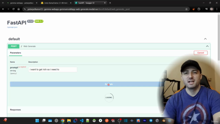
Task: Click the orange browser extension icon in toolbar
Action: pyautogui.click(x=194, y=9)
